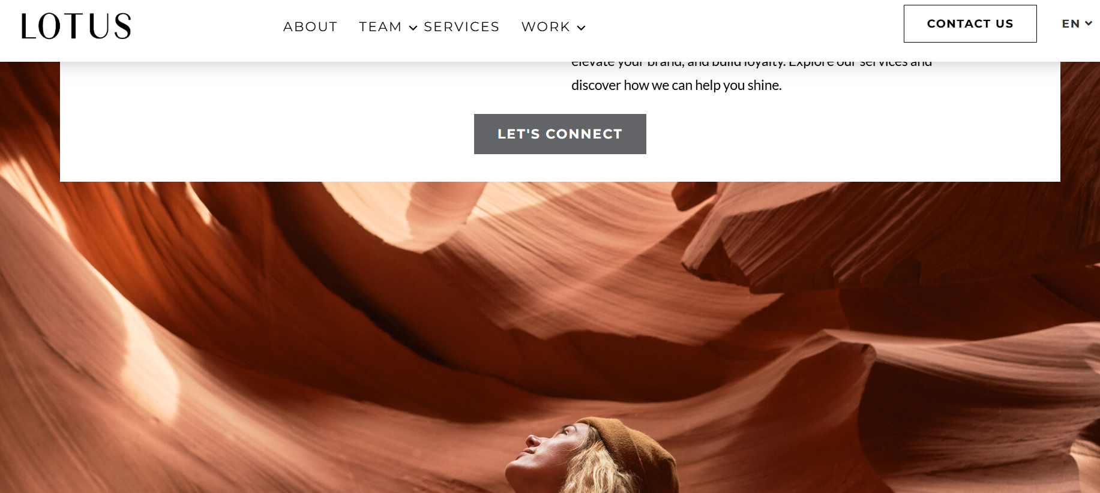This screenshot has width=1100, height=493.
Task: Select the EN language label
Action: 1071,23
